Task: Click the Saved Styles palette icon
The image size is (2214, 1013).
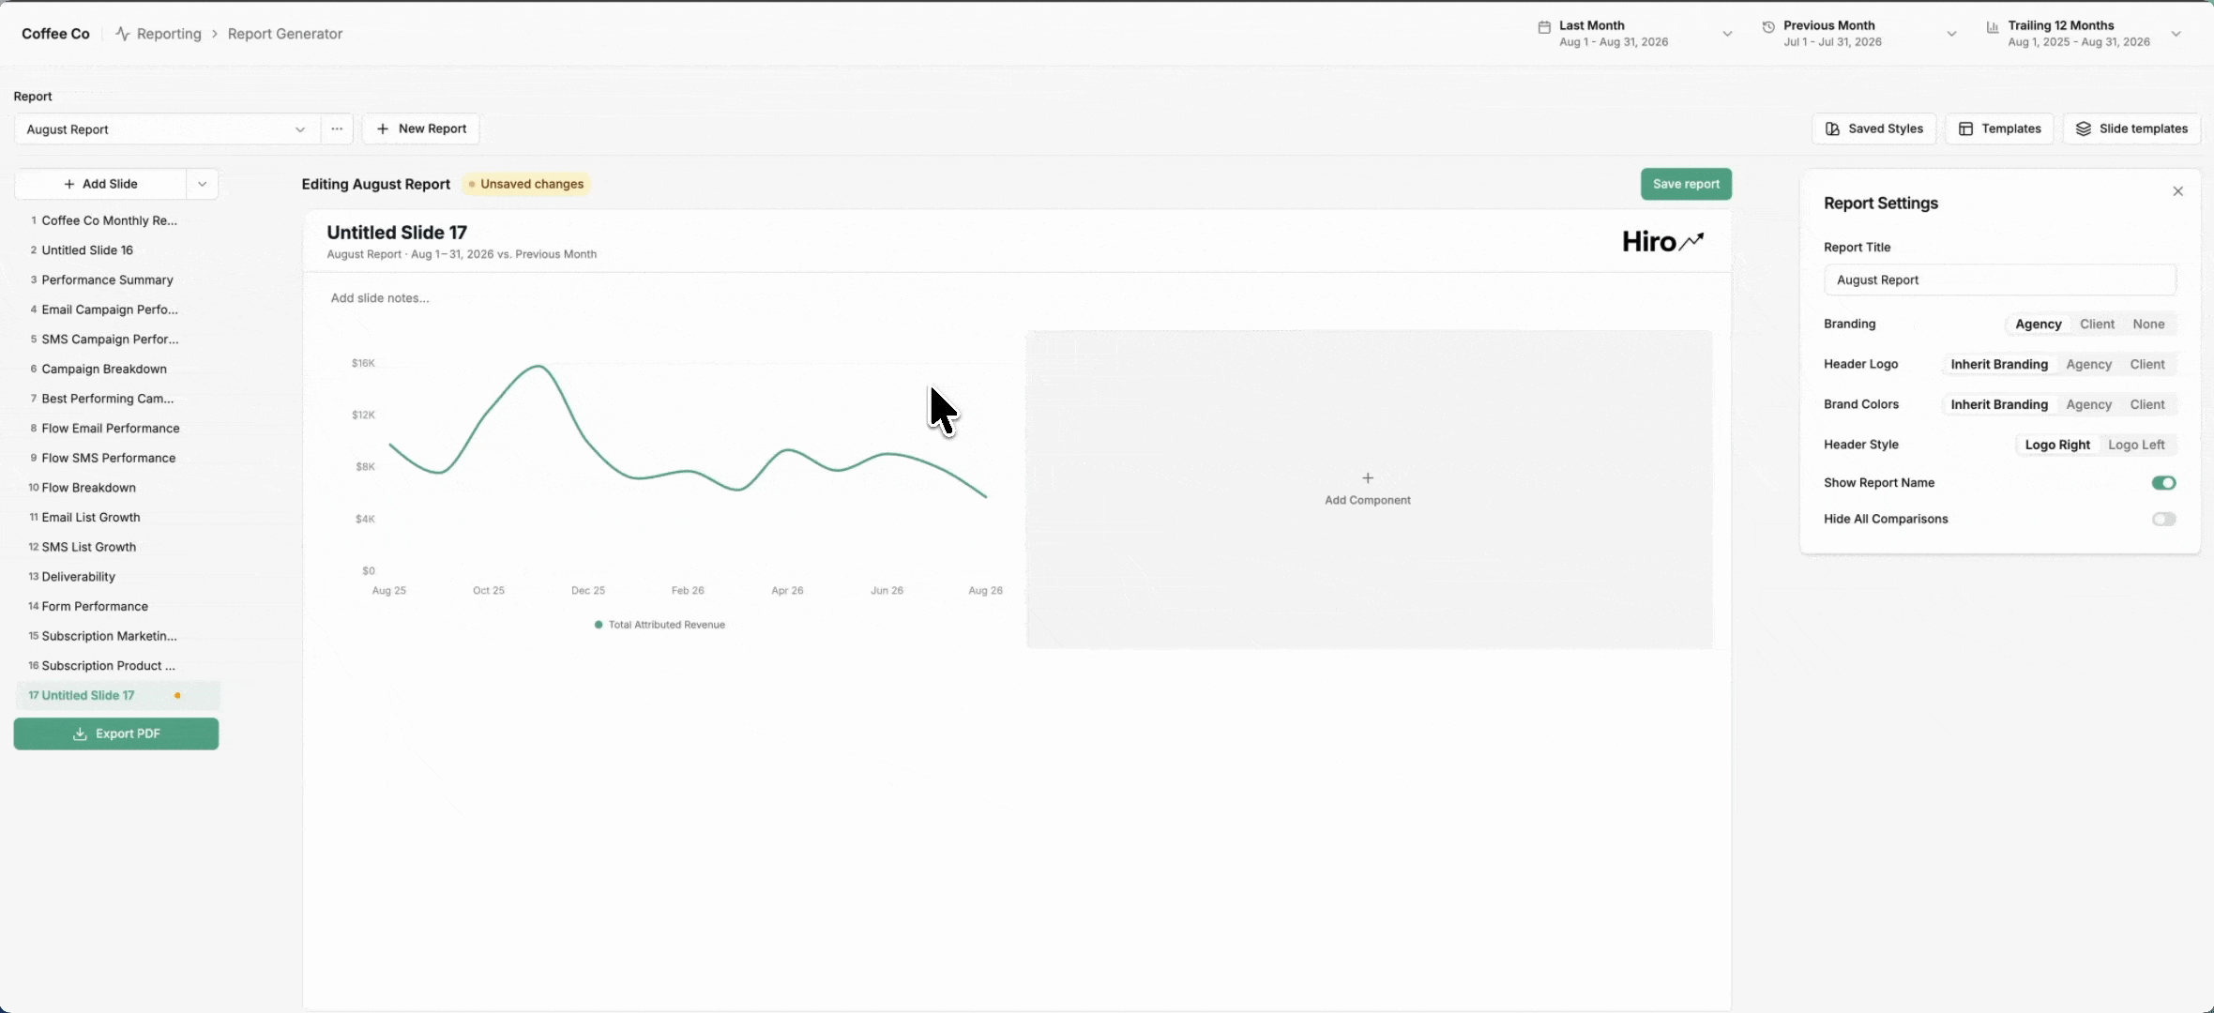Action: coord(1832,129)
